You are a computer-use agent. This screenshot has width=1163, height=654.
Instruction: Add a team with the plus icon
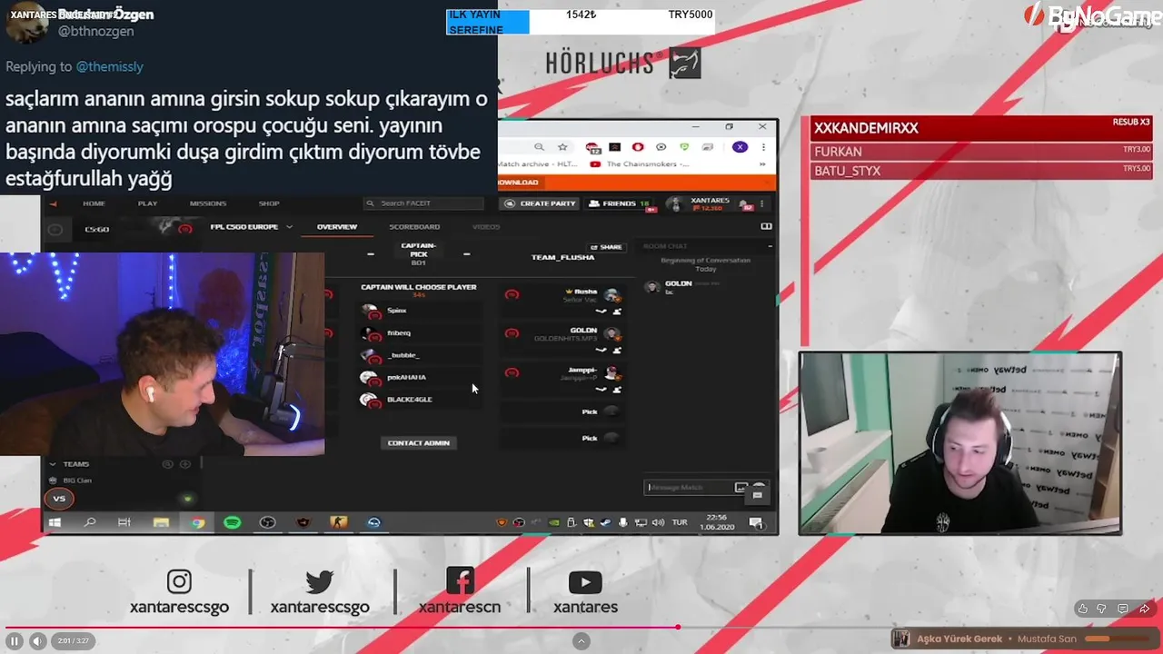pyautogui.click(x=185, y=464)
